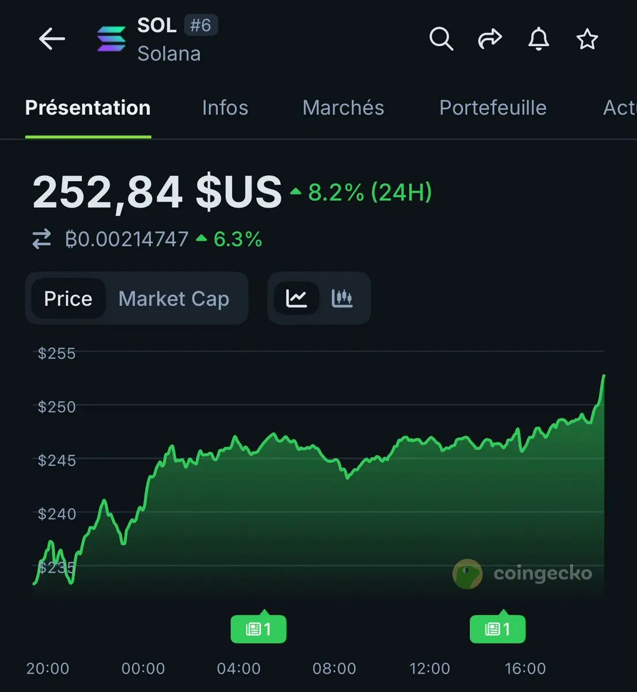Go back using the left arrow

point(52,39)
